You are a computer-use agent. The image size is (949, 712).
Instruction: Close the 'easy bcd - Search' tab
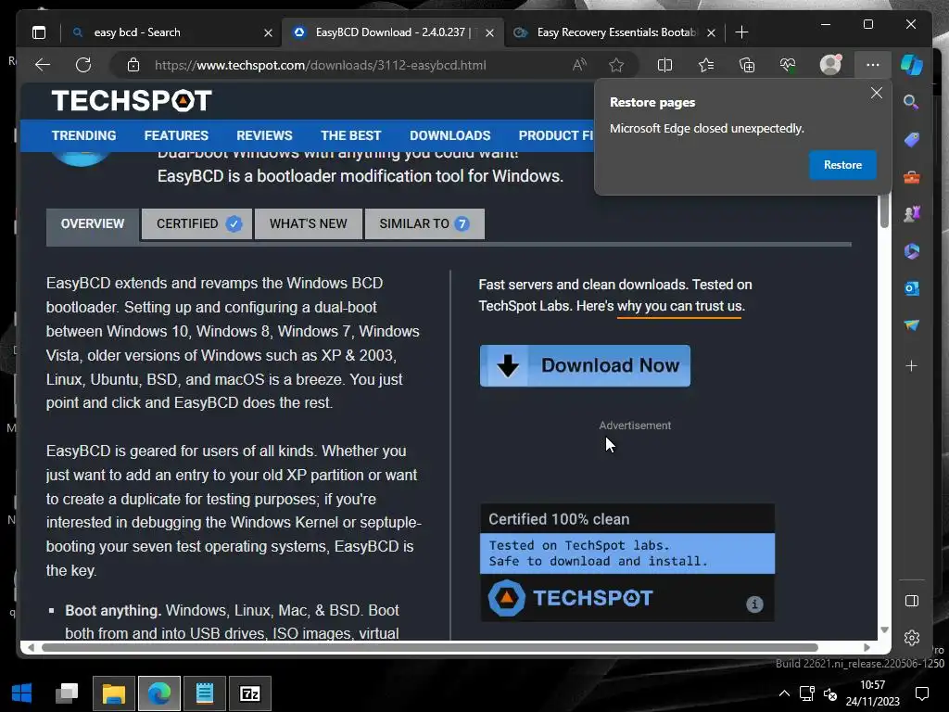point(268,32)
